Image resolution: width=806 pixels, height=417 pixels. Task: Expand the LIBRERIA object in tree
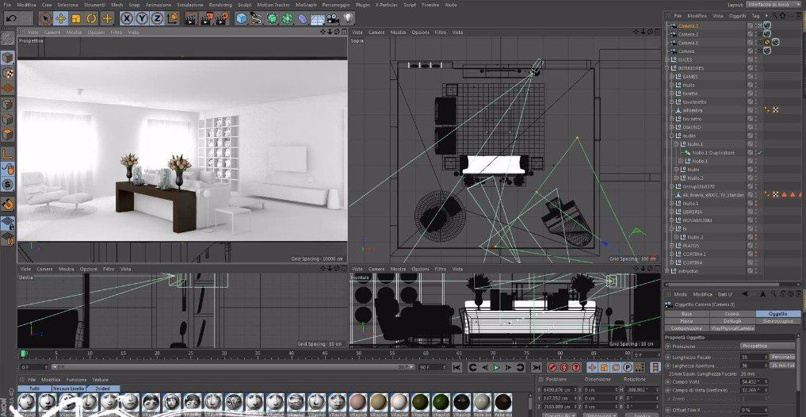(x=672, y=212)
